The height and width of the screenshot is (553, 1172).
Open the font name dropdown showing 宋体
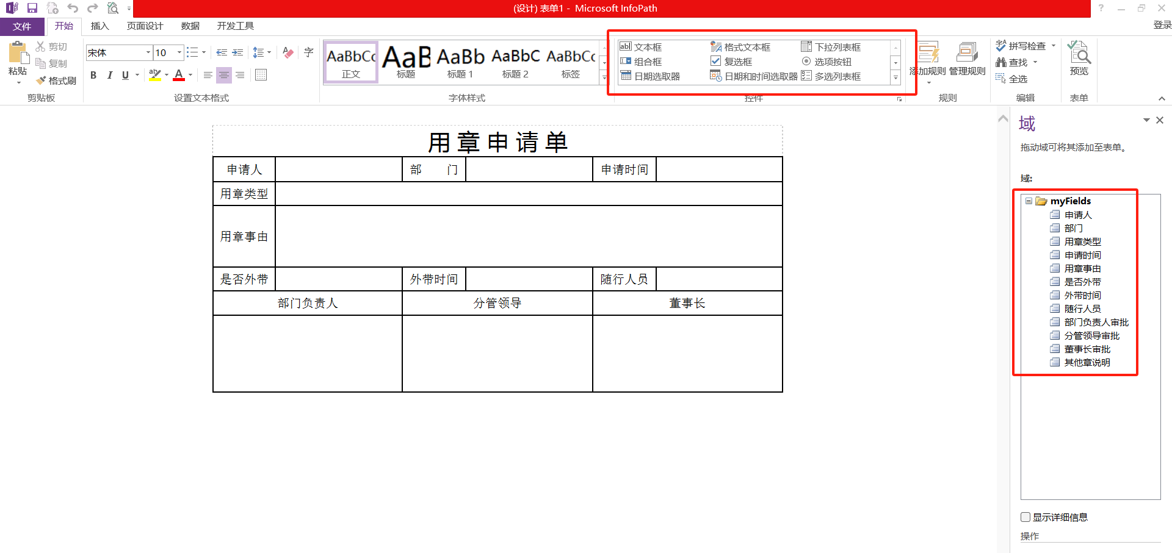[x=148, y=52]
